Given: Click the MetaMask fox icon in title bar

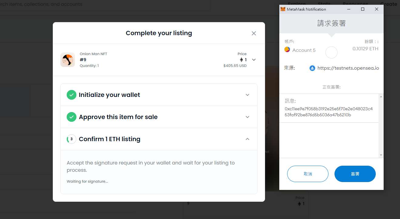Looking at the screenshot, I should click(283, 9).
